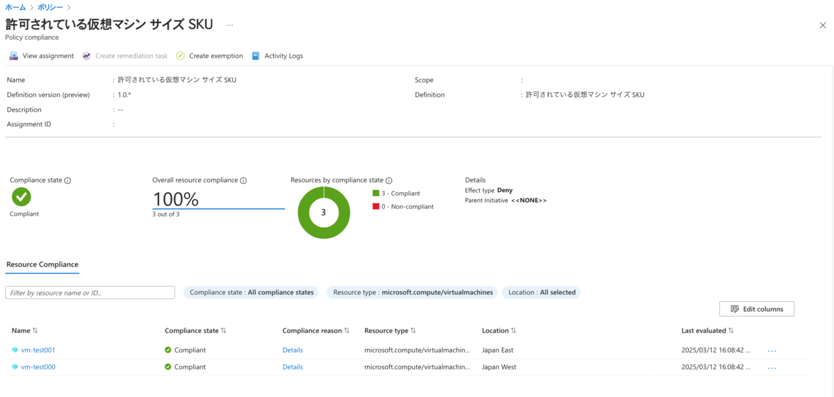Click the green Compliant legend swatch
834x397 pixels.
(376, 194)
